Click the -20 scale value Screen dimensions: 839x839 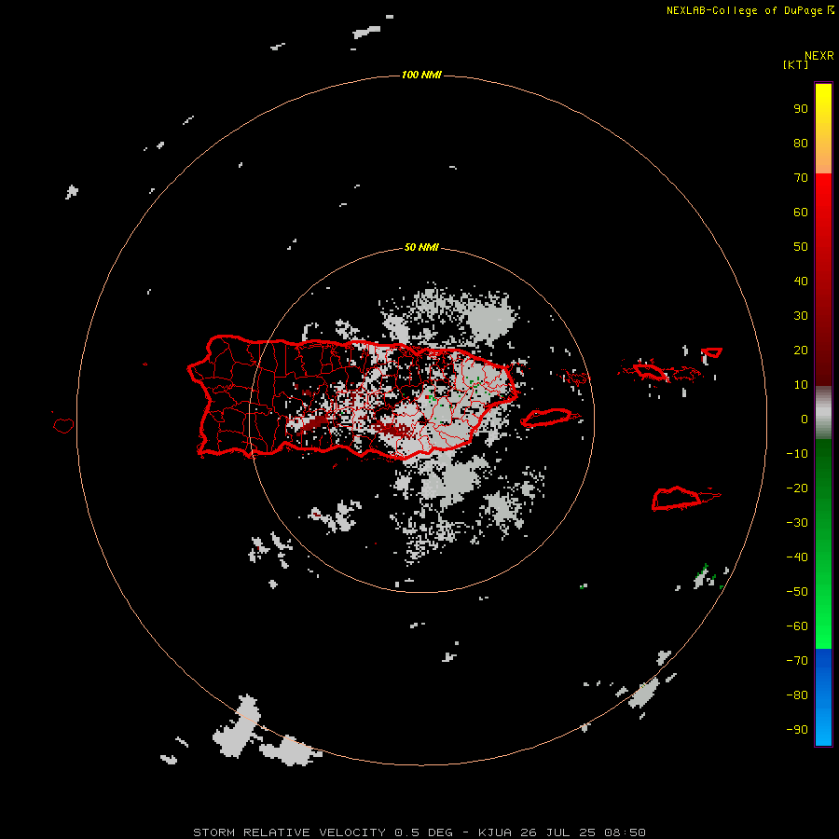point(797,488)
